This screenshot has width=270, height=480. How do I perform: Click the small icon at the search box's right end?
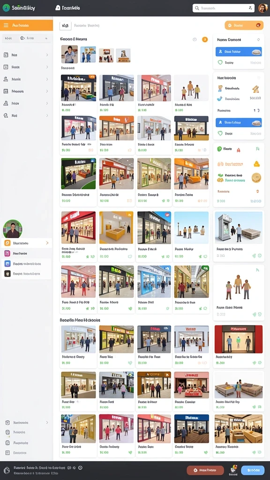250,8
